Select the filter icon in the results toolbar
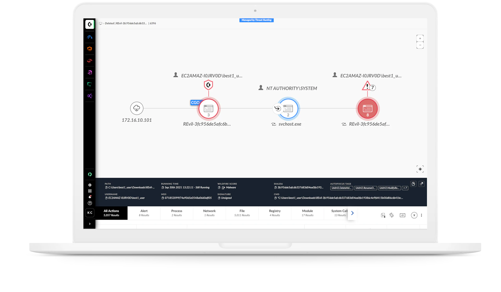The height and width of the screenshot is (292, 501). (414, 215)
